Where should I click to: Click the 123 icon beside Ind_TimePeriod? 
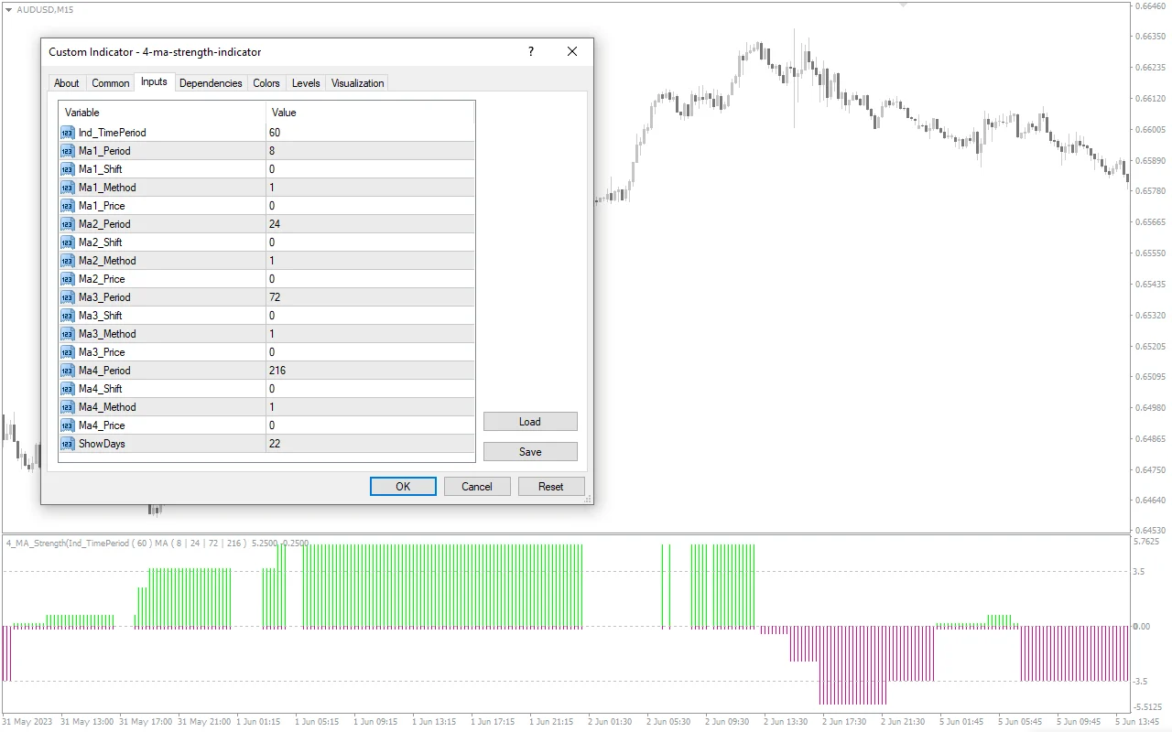[x=67, y=133]
